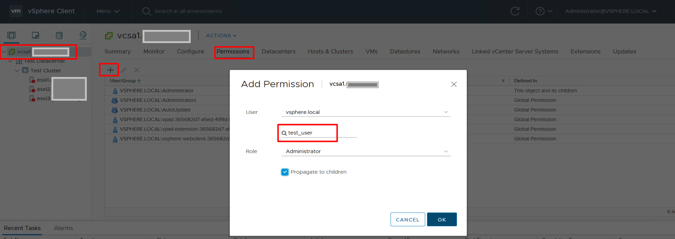Sort by the User/Group column header
Image resolution: width=675 pixels, height=239 pixels.
[x=125, y=81]
